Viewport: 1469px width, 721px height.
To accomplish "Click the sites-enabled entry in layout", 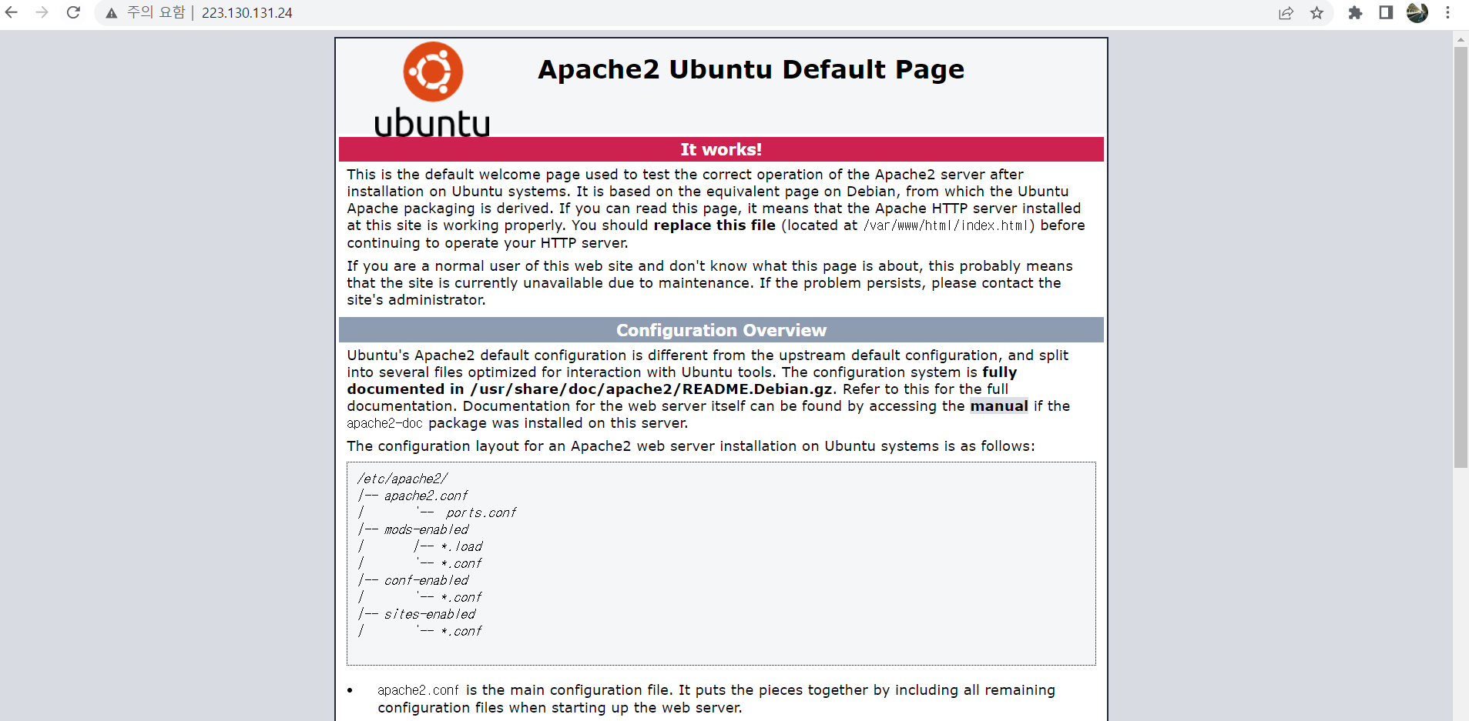I will pyautogui.click(x=430, y=614).
